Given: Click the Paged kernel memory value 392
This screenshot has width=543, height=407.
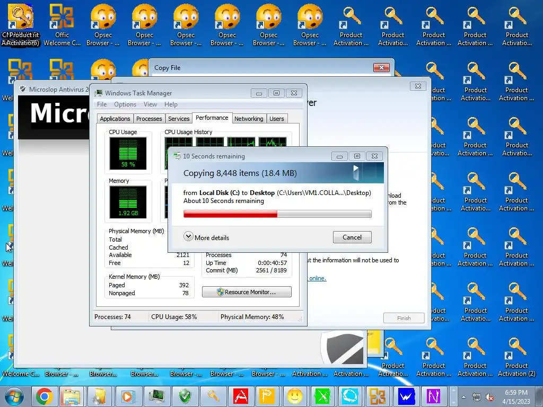Looking at the screenshot, I should point(184,285).
